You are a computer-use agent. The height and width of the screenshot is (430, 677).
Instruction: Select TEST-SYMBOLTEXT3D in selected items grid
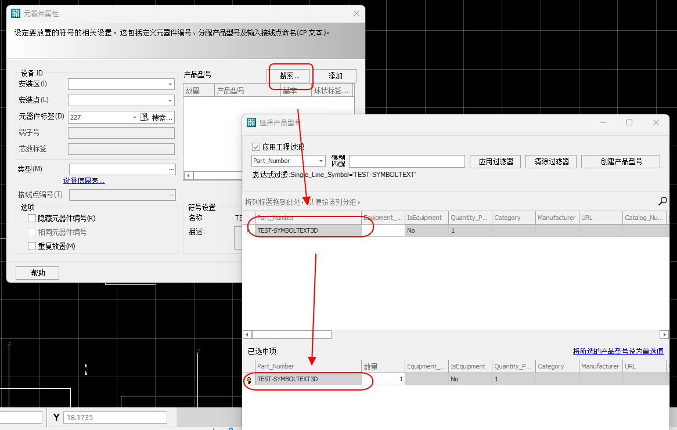tap(308, 379)
